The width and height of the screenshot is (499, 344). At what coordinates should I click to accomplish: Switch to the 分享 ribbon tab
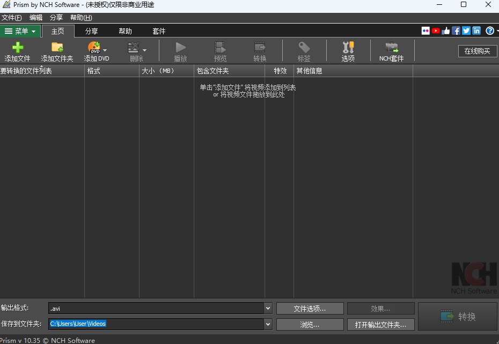(91, 31)
